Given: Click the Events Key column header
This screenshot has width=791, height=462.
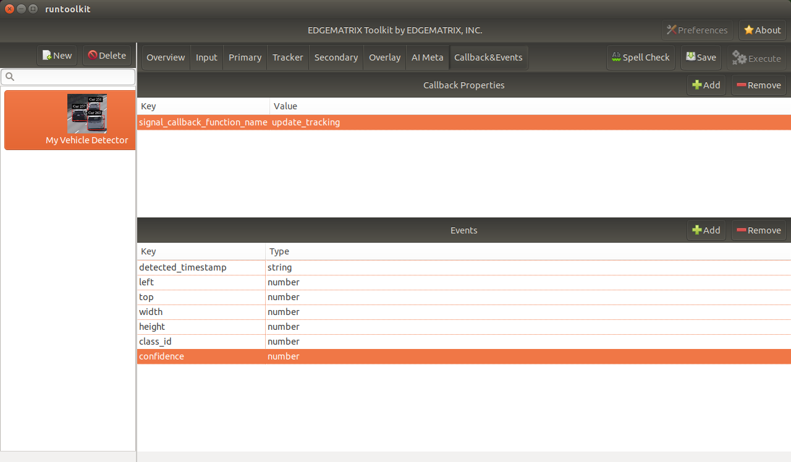Looking at the screenshot, I should (201, 251).
